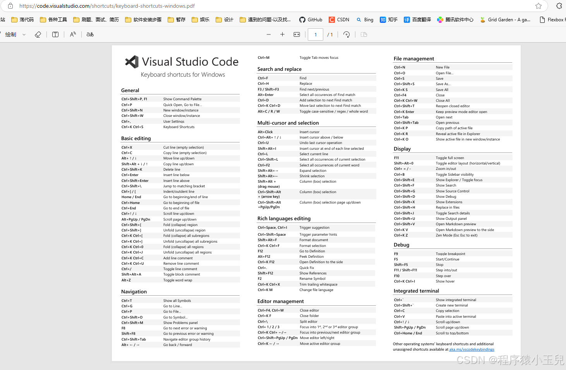Click the 'Add selection to next Find match' text
The height and width of the screenshot is (370, 566).
click(x=326, y=100)
